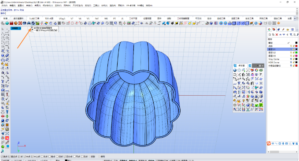Toggle visibility bulb of Vray Dome layer

click(x=291, y=59)
